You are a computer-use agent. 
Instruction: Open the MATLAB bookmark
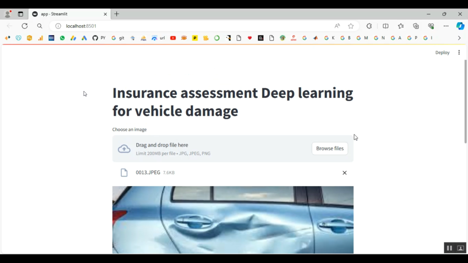click(x=316, y=38)
